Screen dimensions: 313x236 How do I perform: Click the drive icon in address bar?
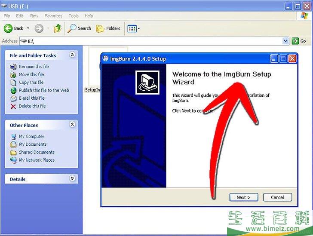coord(24,41)
